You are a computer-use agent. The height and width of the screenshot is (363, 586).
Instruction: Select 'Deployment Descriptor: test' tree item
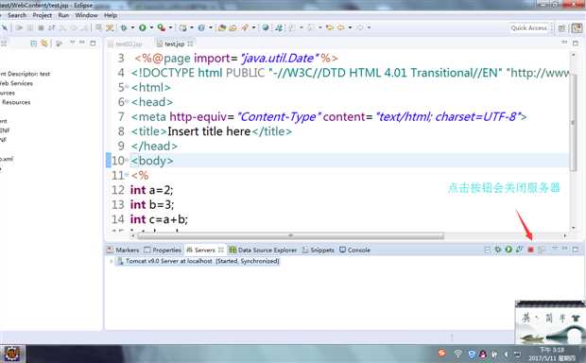26,74
